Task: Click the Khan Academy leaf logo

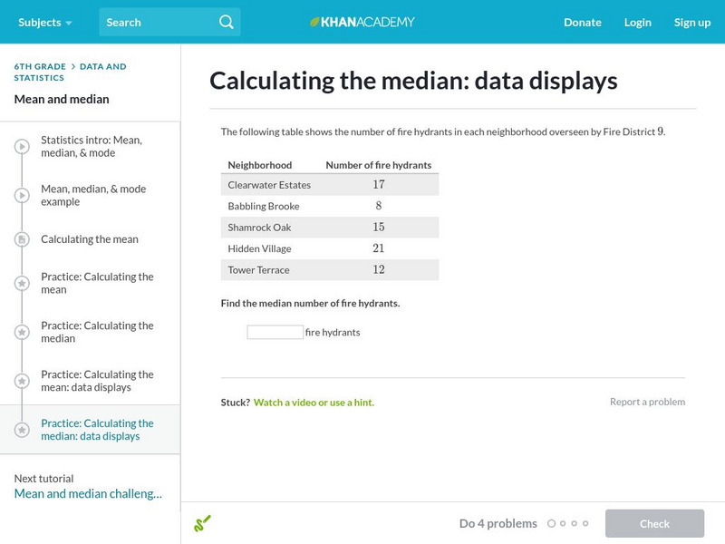Action: pyautogui.click(x=315, y=22)
